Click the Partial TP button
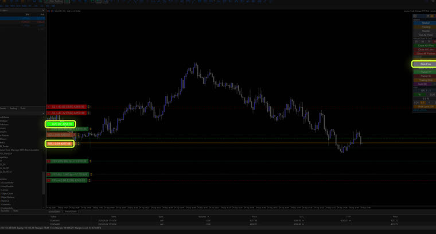 [x=425, y=72]
